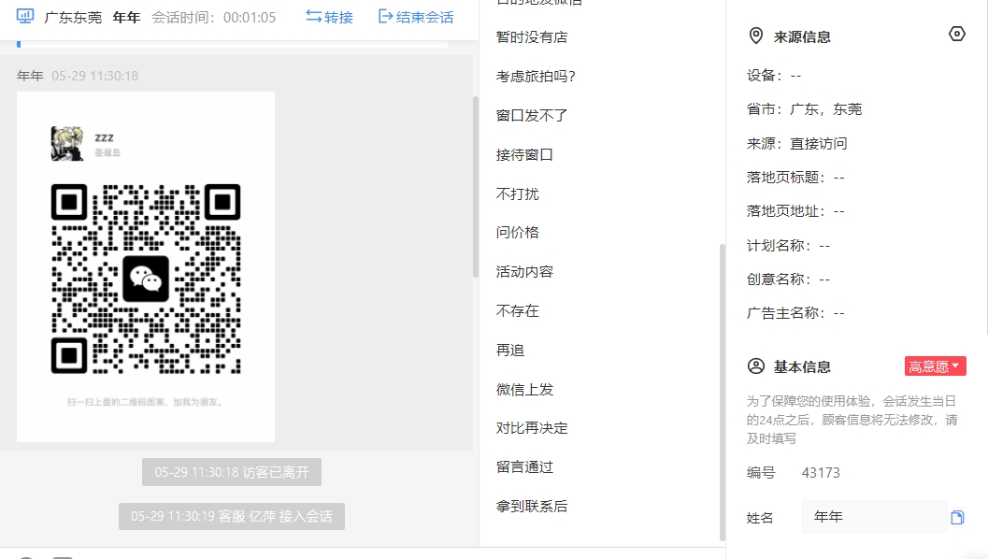Click the customer number 43173
Viewport: 988px width, 559px height.
821,473
